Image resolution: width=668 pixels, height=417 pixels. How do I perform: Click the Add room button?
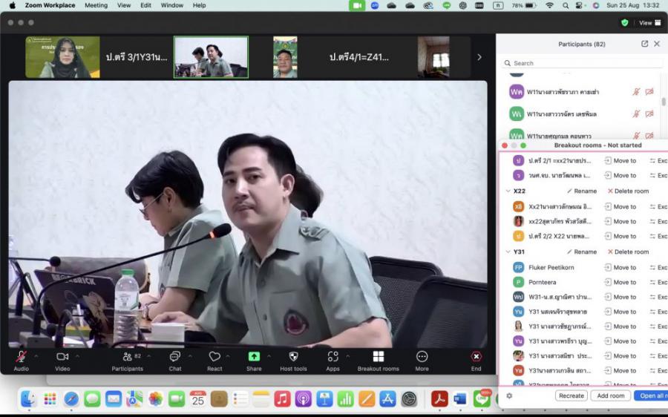(610, 395)
